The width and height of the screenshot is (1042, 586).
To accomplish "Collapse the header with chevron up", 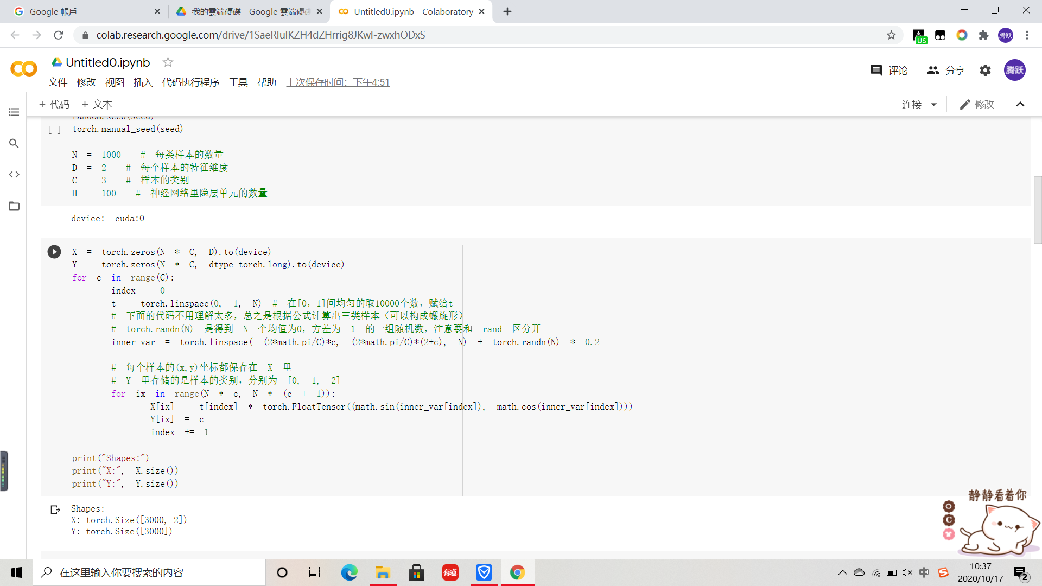I will coord(1020,105).
